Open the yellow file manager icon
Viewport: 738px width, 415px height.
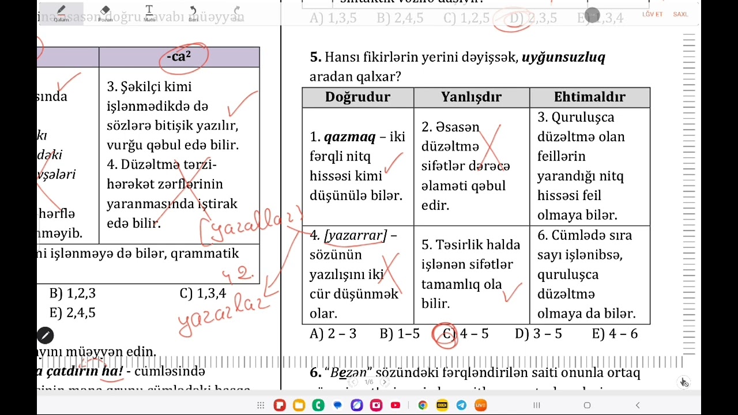pos(299,405)
